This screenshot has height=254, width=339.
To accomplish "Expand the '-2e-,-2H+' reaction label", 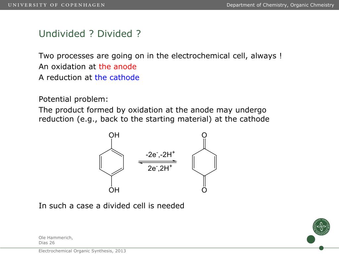I will tap(160, 153).
